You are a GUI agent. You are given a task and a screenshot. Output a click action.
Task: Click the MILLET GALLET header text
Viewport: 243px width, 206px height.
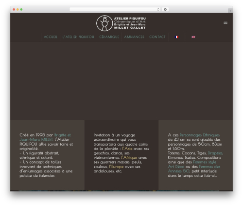tap(130, 28)
